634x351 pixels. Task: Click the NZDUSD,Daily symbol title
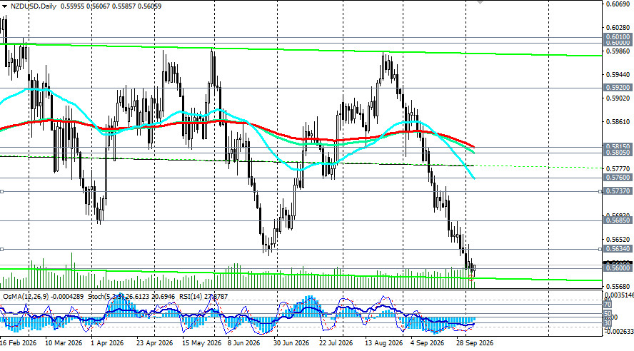(34, 6)
